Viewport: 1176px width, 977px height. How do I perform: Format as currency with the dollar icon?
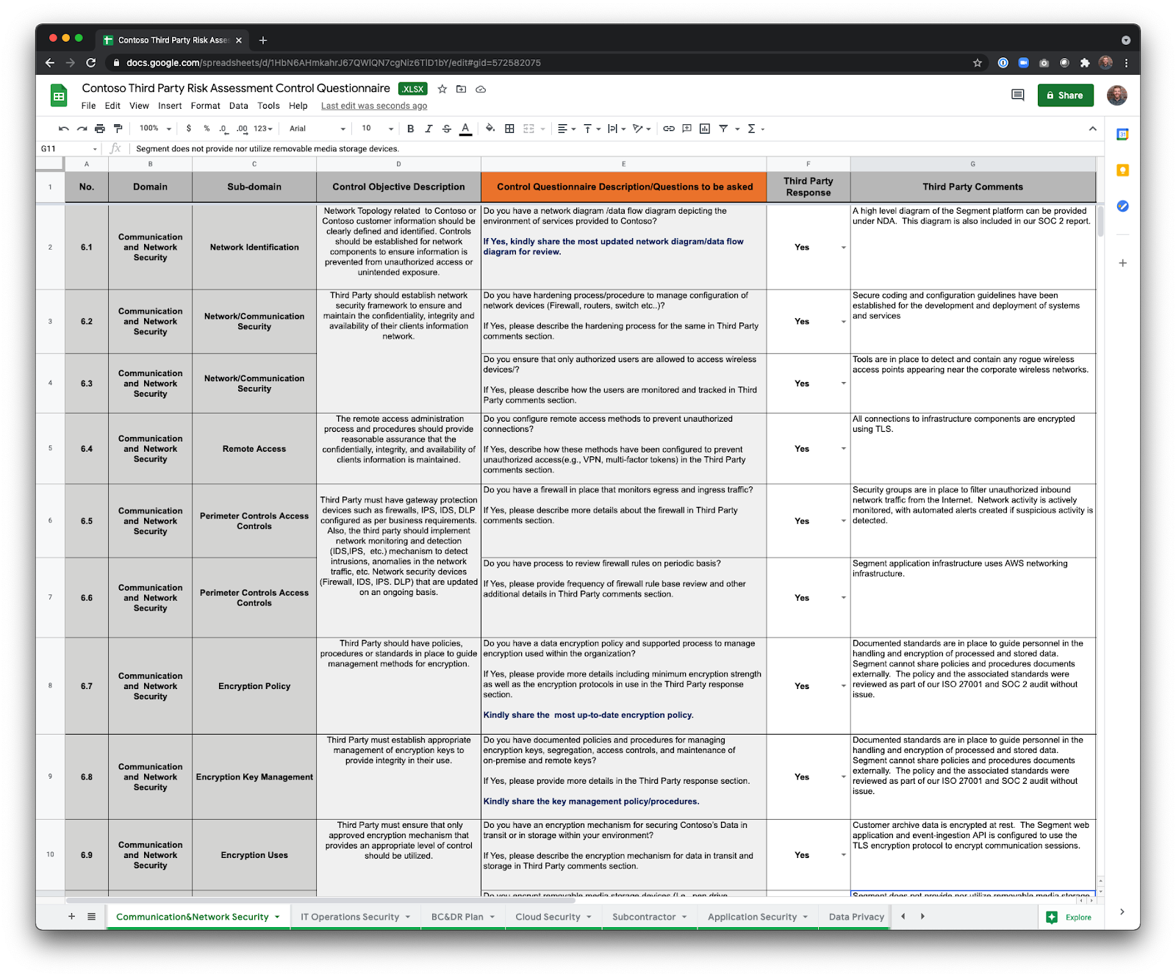pyautogui.click(x=189, y=129)
